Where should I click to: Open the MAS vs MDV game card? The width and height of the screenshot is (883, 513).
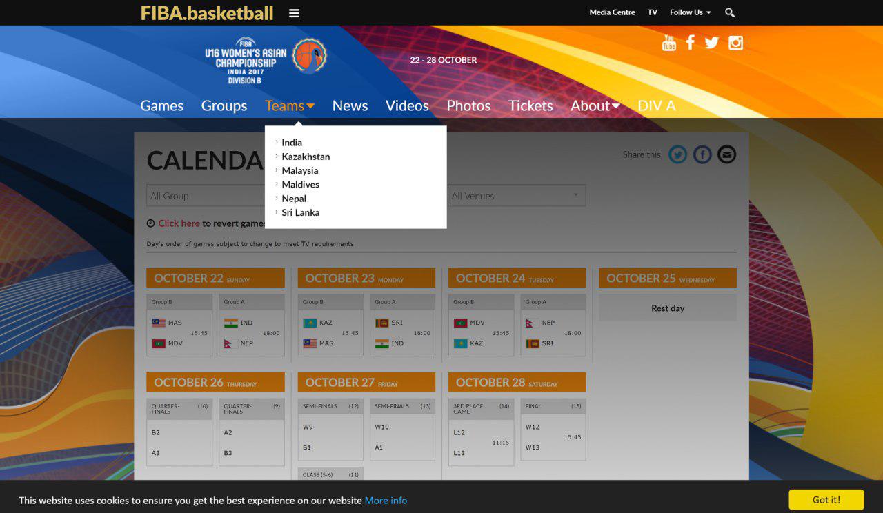click(x=179, y=325)
